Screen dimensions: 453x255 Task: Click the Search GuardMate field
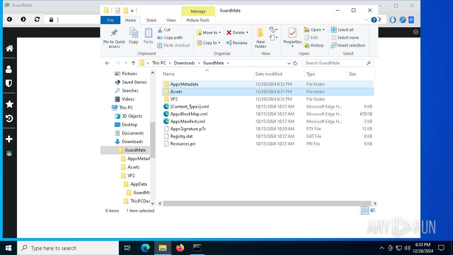pos(338,63)
